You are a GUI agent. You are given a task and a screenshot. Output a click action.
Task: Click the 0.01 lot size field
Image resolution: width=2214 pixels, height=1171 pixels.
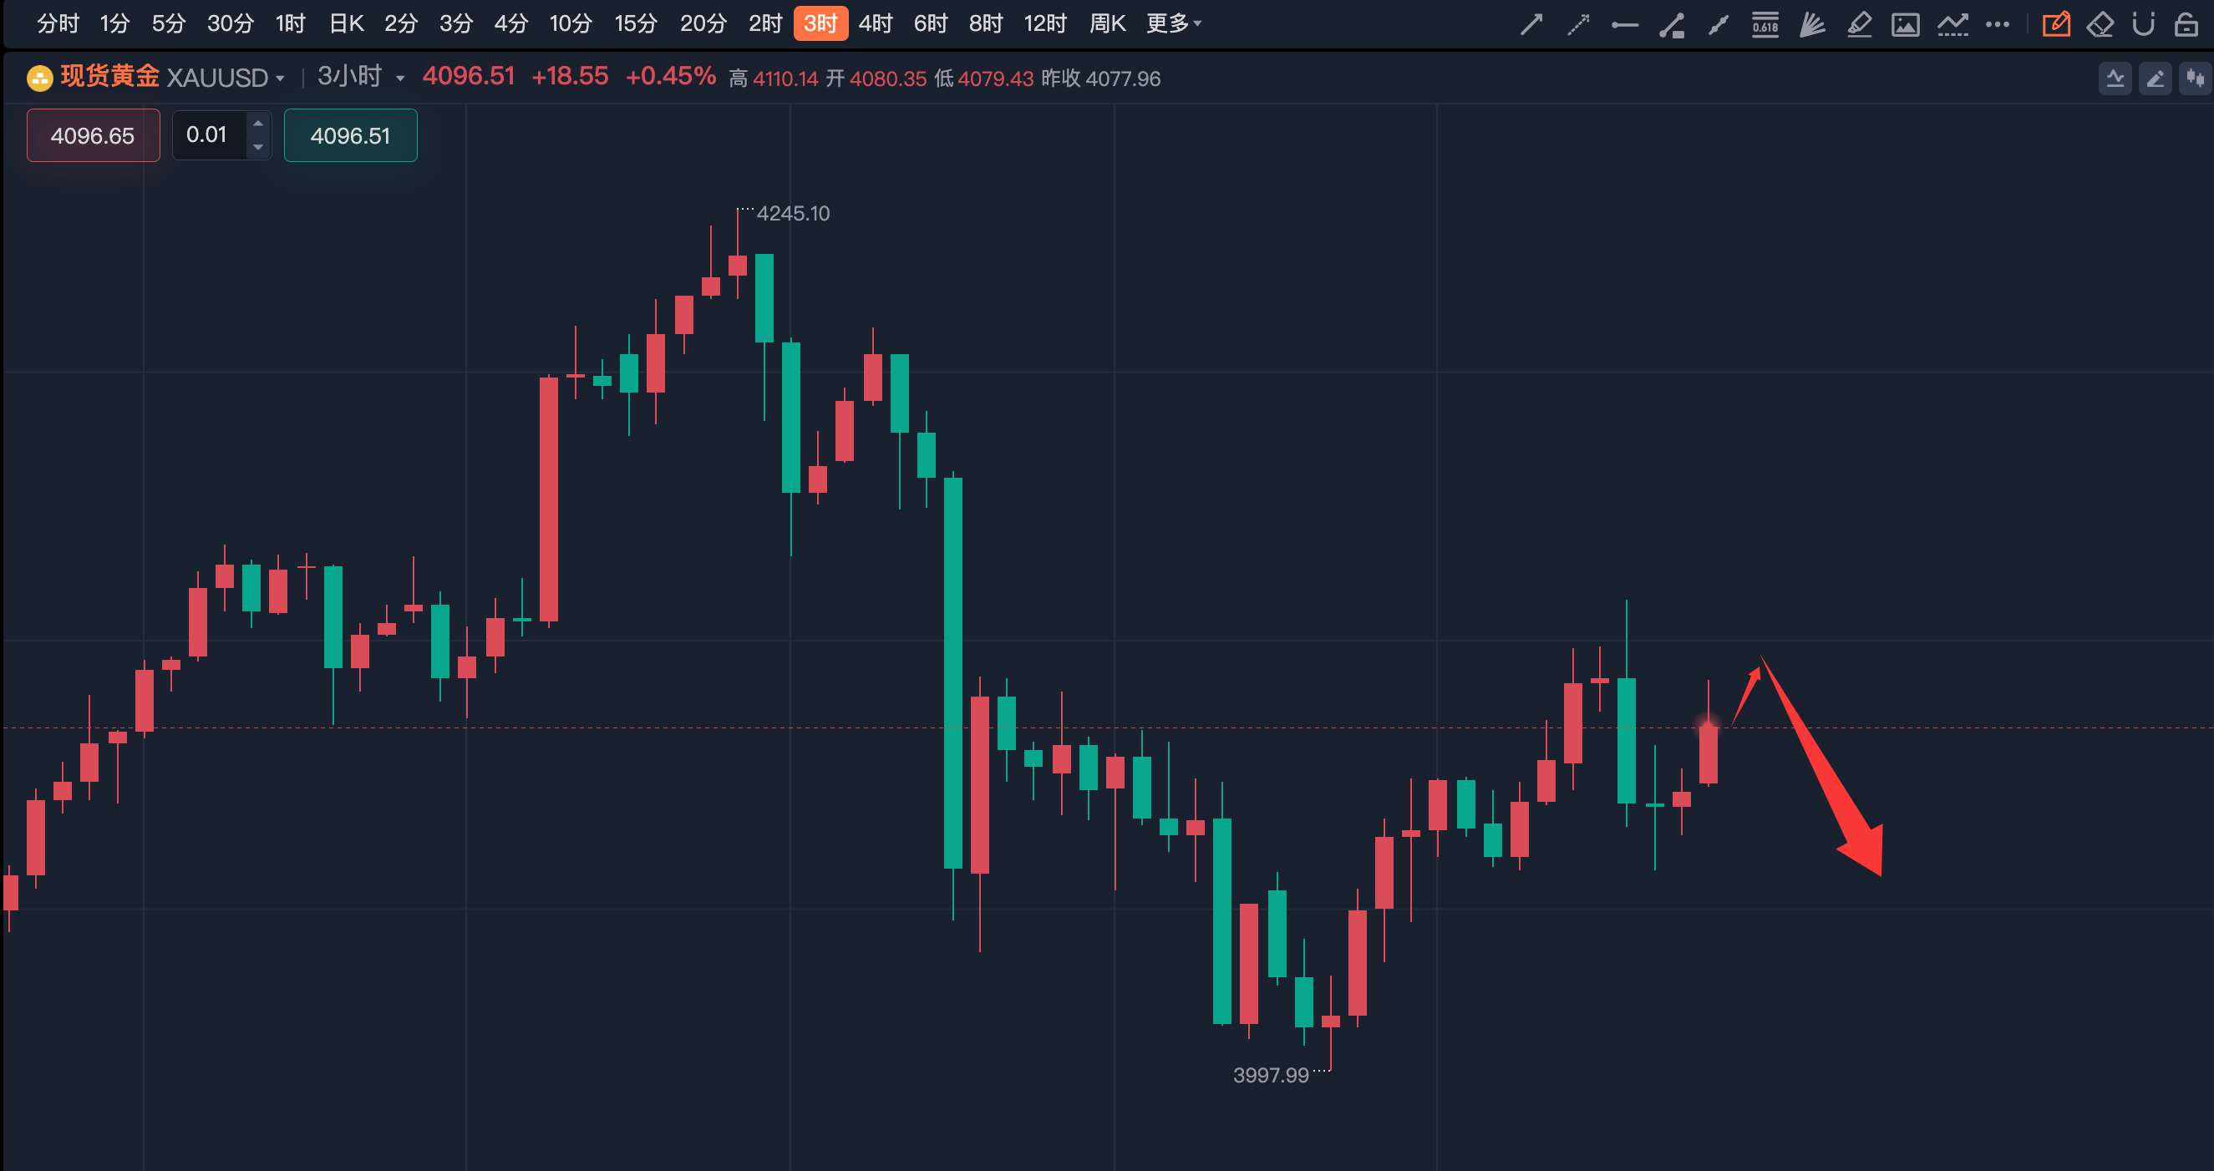coord(207,134)
